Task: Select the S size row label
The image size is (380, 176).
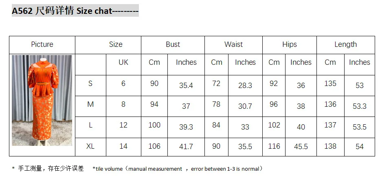Action: [90, 84]
